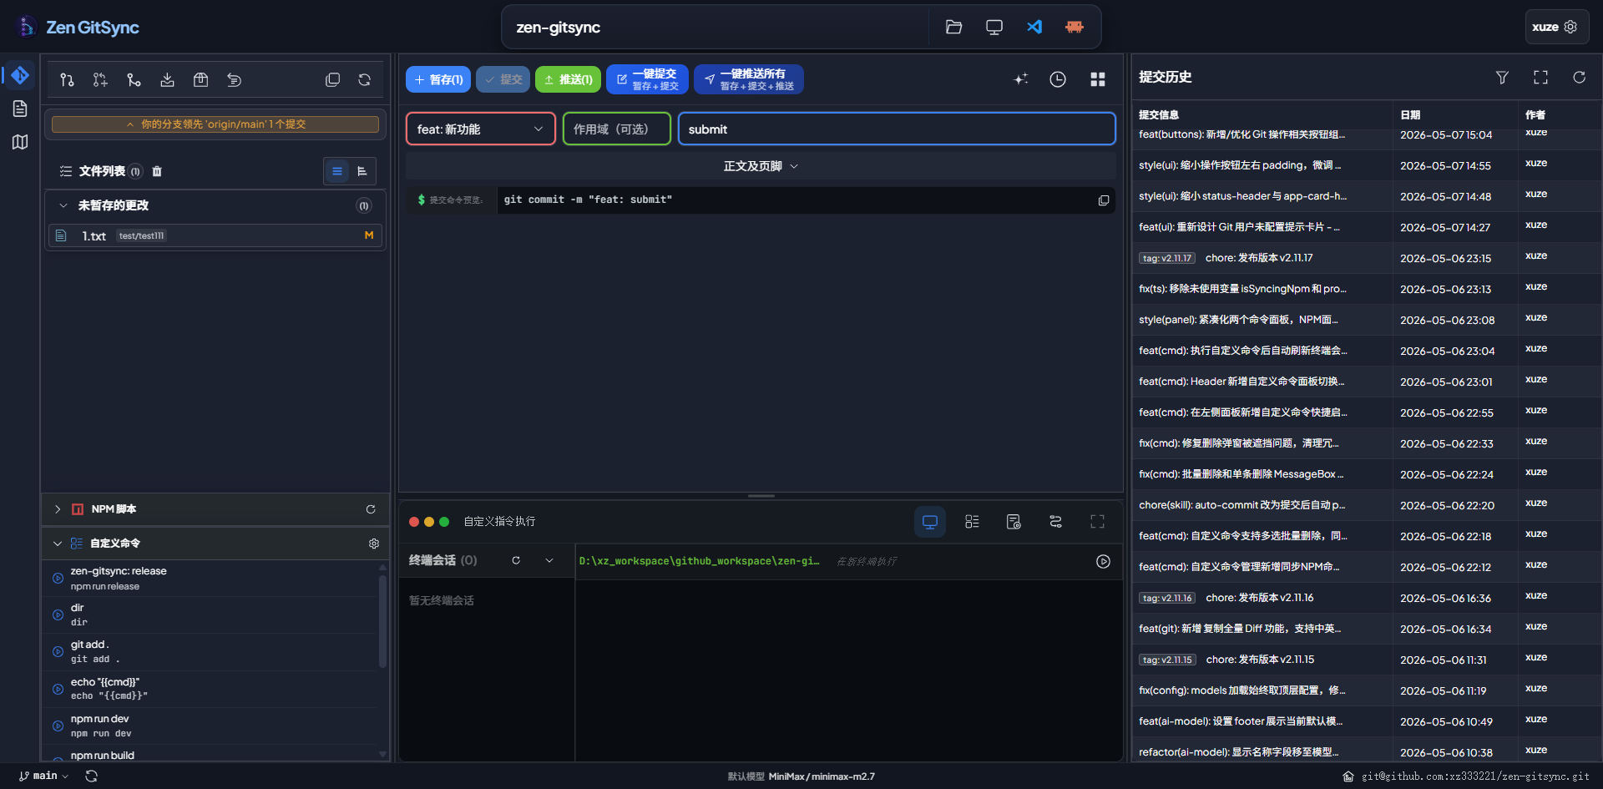
Task: Collapse the 未暂存的更改 group
Action: pos(63,205)
